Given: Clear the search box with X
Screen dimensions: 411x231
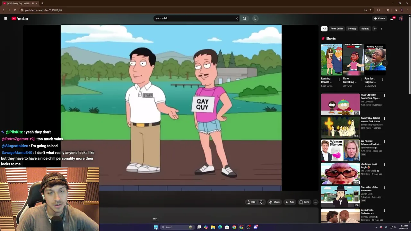Looking at the screenshot, I should (237, 18).
